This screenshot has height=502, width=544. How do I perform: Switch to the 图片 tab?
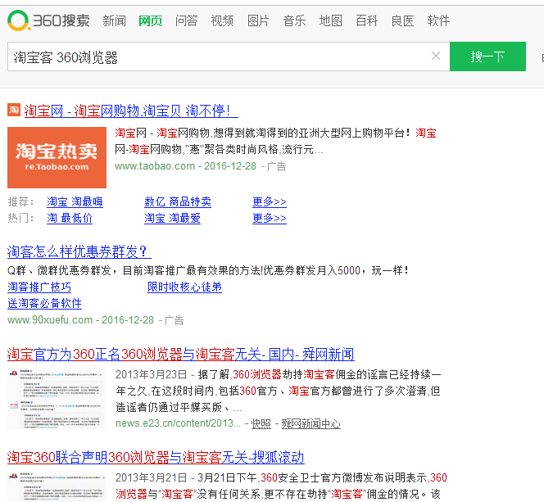point(258,20)
